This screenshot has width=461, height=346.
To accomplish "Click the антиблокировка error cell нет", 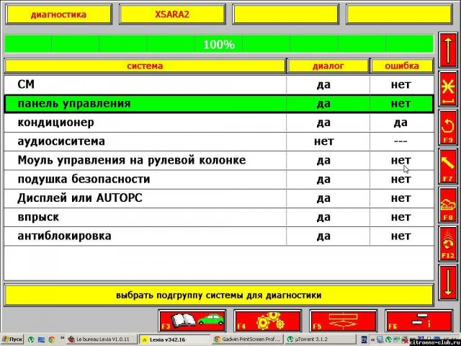I will 401,236.
